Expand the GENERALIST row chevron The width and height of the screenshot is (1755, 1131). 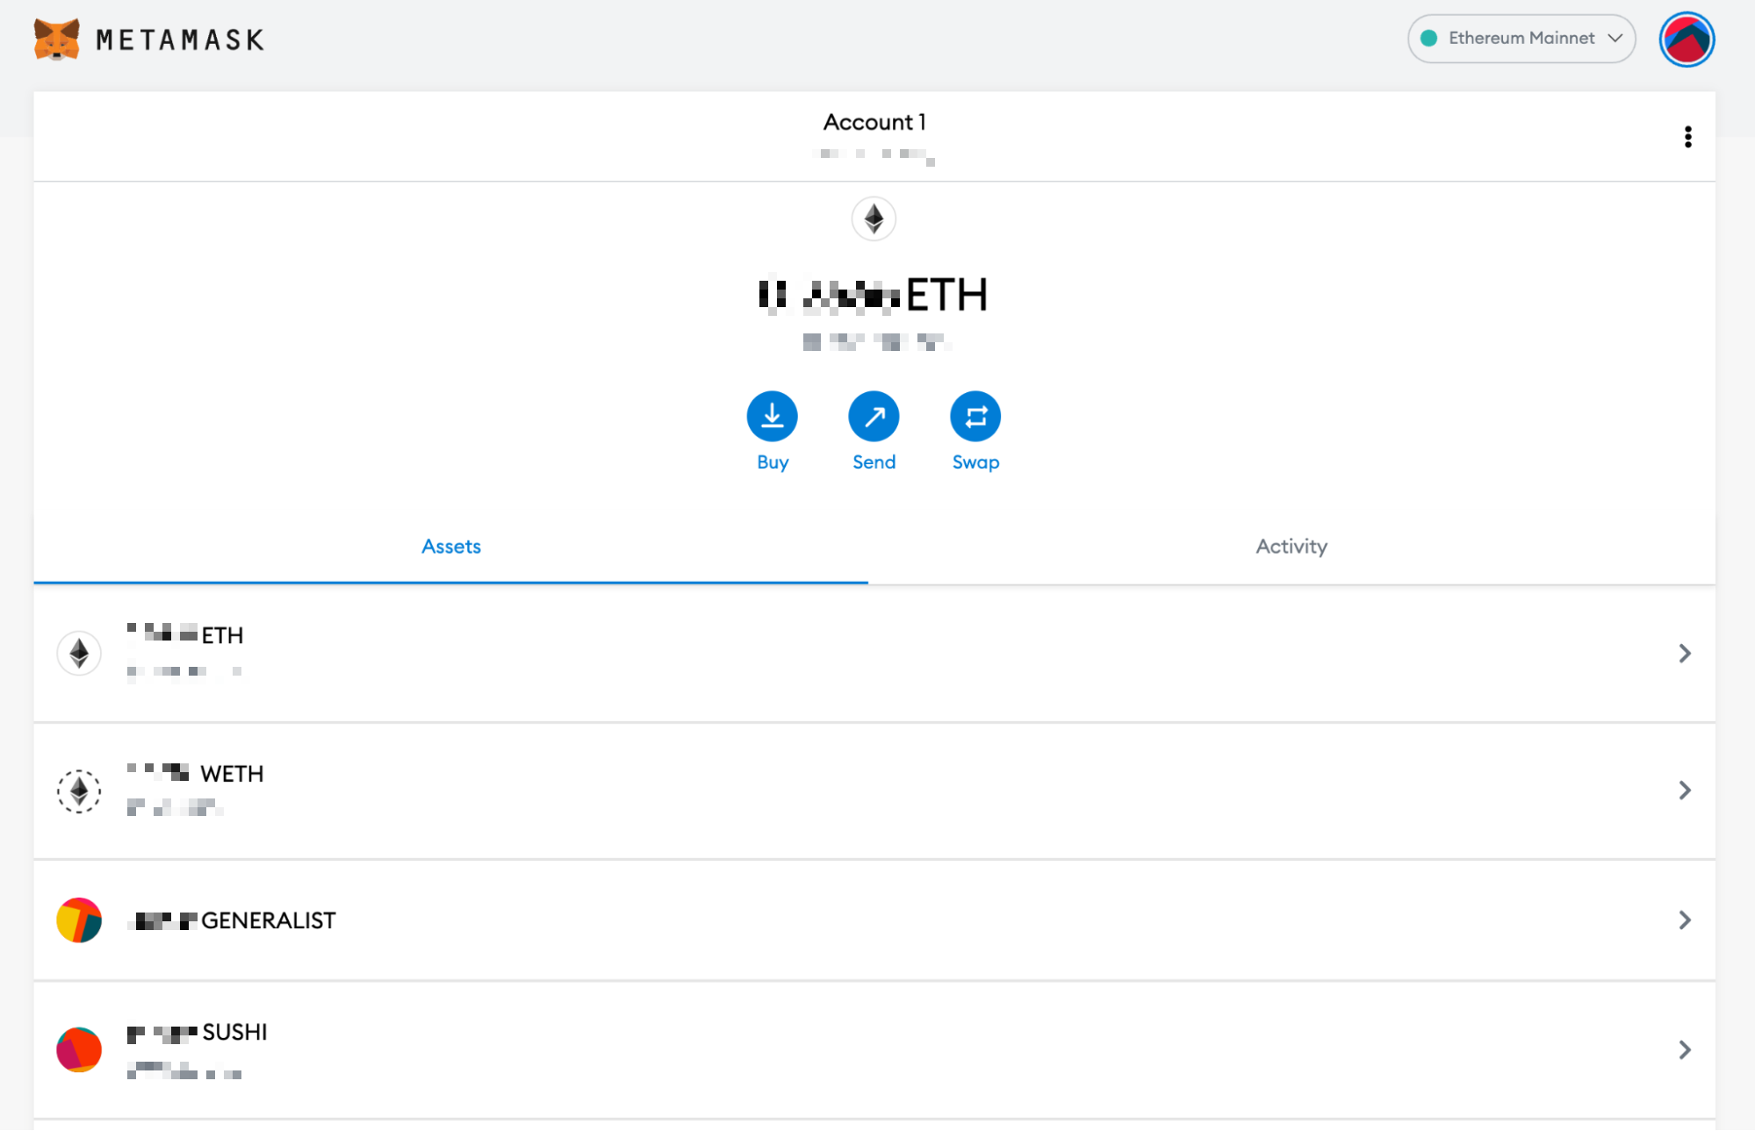click(x=1684, y=920)
